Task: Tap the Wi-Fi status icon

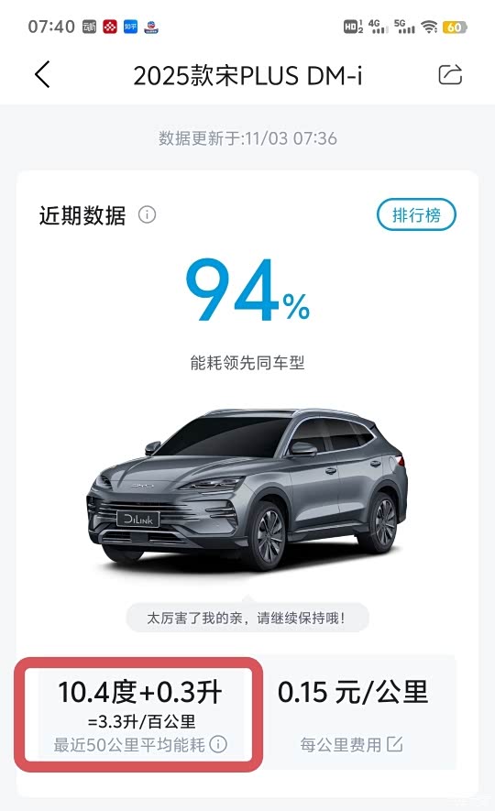Action: (x=429, y=27)
